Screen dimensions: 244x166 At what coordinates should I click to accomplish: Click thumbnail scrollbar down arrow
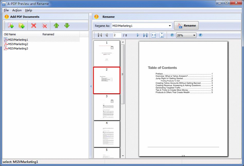(x=123, y=156)
